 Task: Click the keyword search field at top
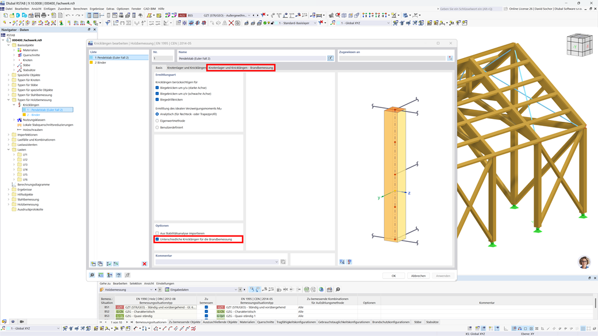469,9
